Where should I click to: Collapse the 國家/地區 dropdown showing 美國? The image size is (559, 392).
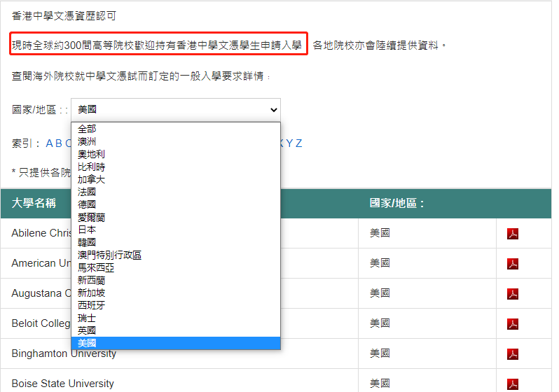pos(176,110)
